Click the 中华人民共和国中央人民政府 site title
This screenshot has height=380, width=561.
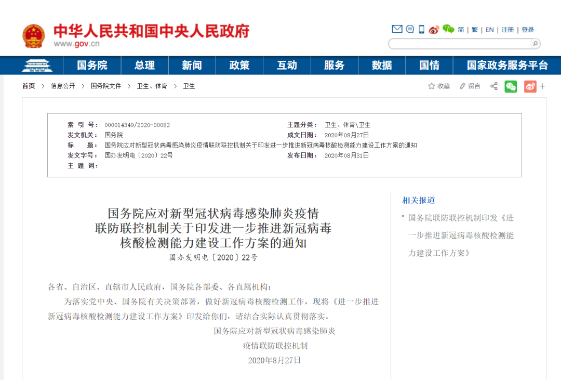pos(152,31)
